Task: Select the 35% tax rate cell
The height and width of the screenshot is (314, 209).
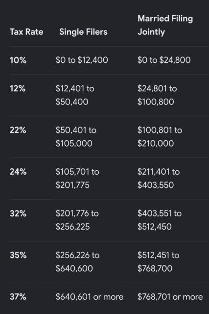Action: click(18, 255)
